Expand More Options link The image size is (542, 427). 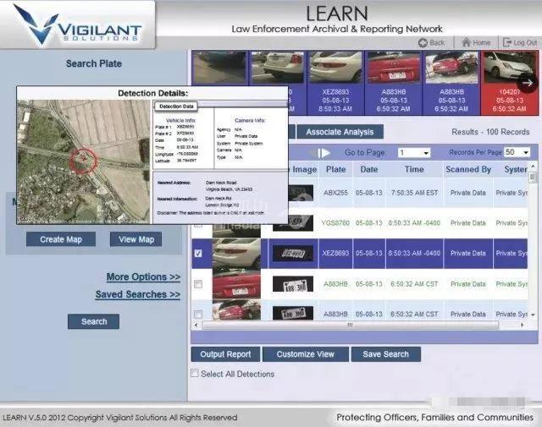(x=143, y=276)
